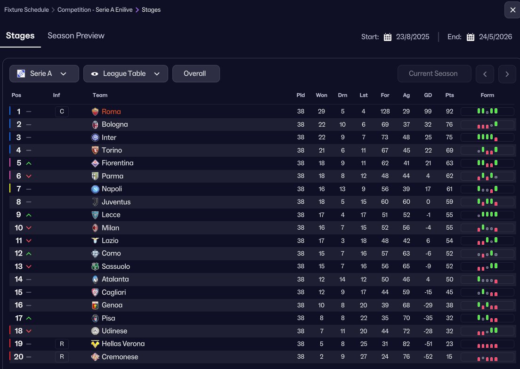
Task: Click the Napoli club badge
Action: (96, 189)
